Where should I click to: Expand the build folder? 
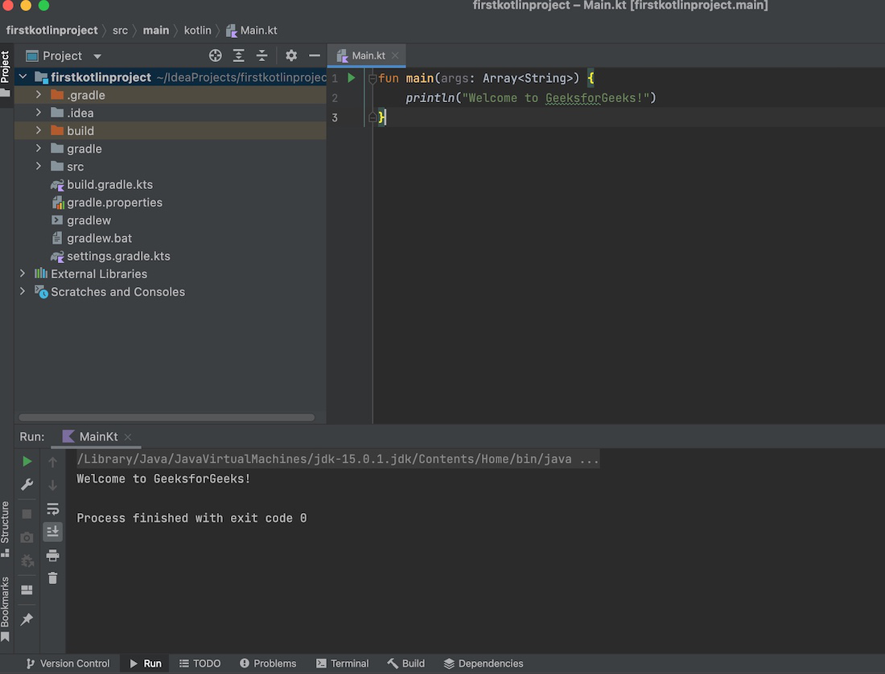tap(39, 130)
